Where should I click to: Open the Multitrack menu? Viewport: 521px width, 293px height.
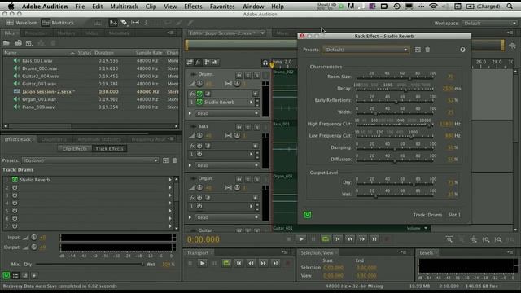click(x=124, y=7)
